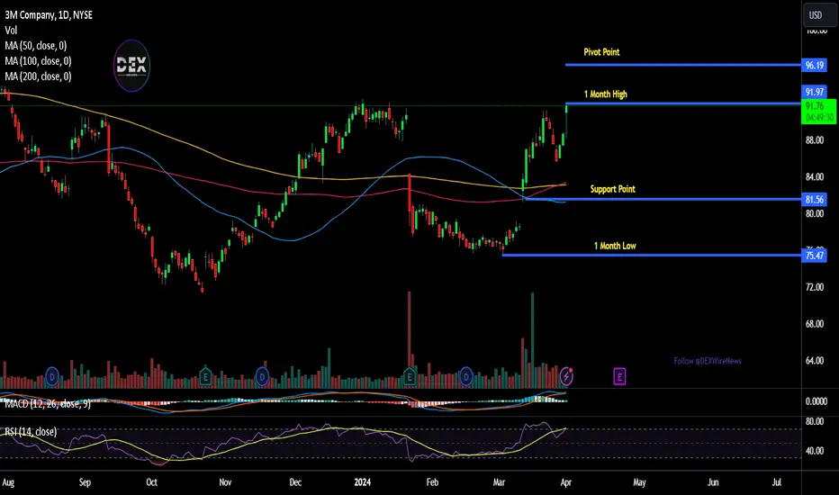Image resolution: width=839 pixels, height=495 pixels.
Task: Click the Aug label on the time axis
Action: tap(8, 482)
